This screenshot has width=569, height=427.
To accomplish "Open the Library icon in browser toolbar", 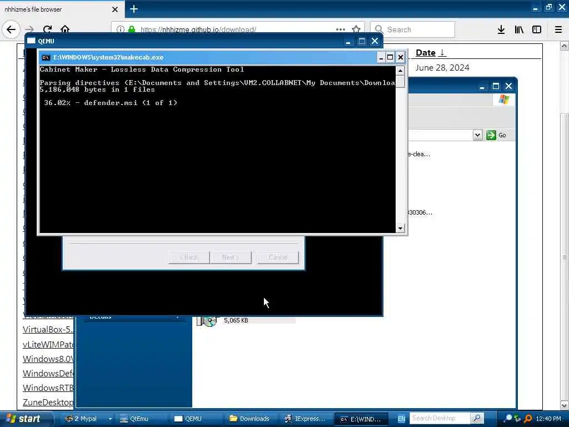I will click(x=519, y=29).
